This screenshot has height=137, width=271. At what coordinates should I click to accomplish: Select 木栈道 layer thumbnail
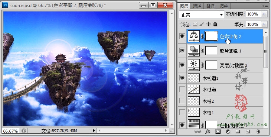click(x=194, y=89)
